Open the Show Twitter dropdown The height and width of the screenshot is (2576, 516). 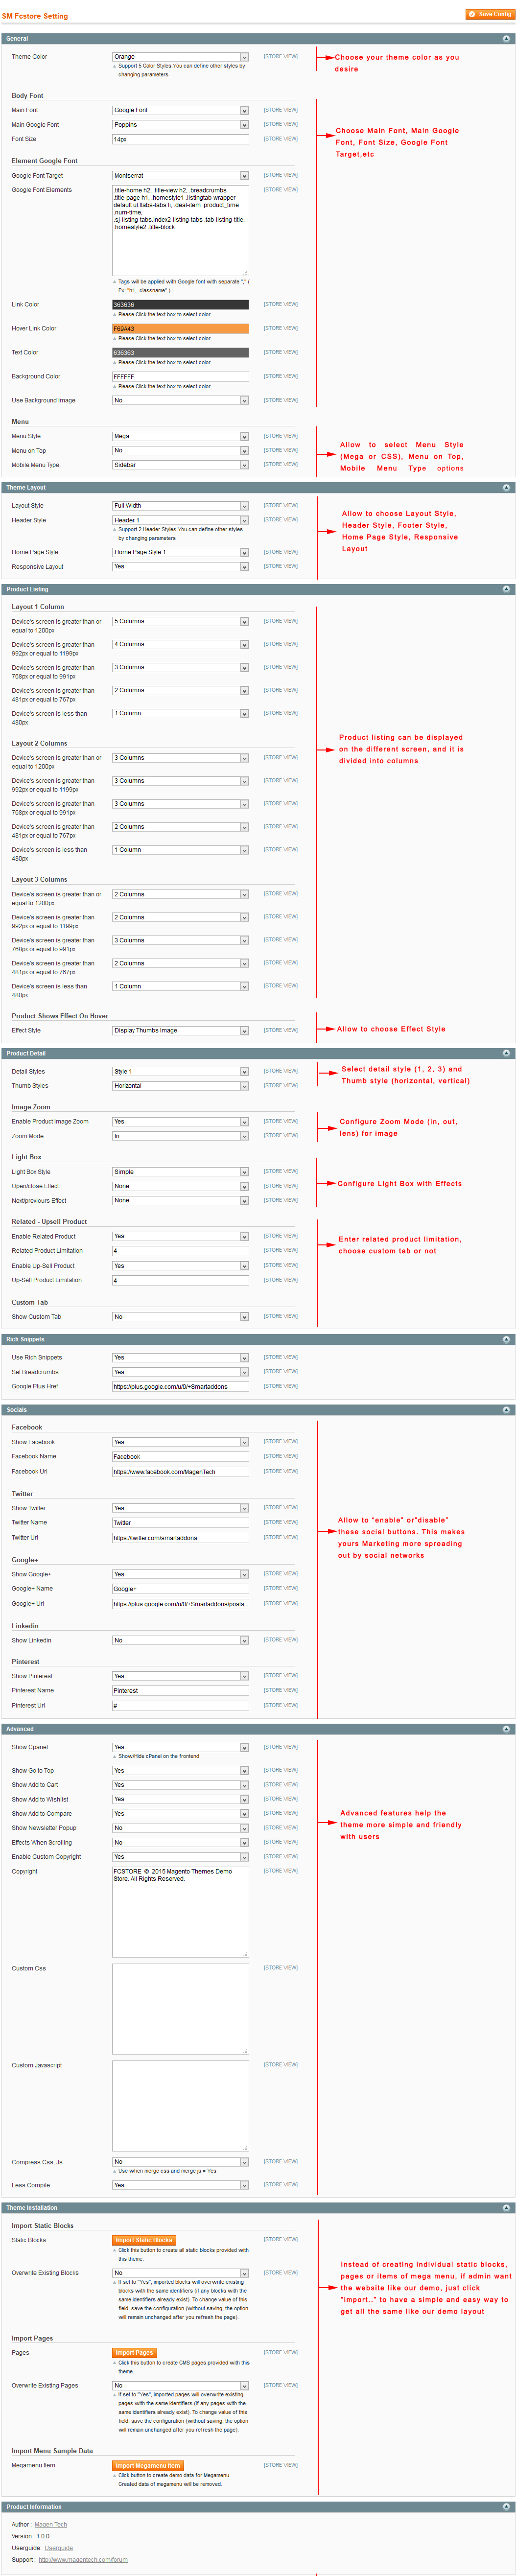click(180, 1508)
